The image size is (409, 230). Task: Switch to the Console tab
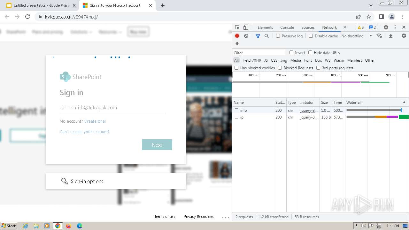287,27
